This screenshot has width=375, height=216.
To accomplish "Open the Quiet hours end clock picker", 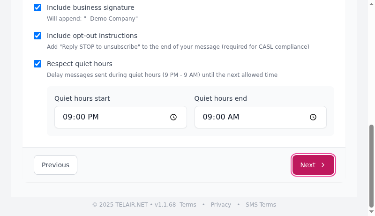I will [x=313, y=117].
